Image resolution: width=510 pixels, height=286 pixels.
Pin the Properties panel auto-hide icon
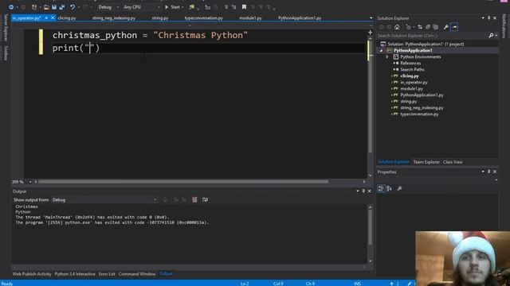pos(488,172)
